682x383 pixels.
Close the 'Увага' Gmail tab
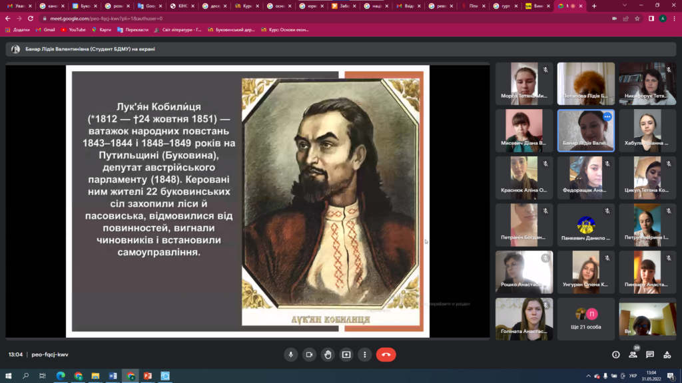click(x=30, y=6)
